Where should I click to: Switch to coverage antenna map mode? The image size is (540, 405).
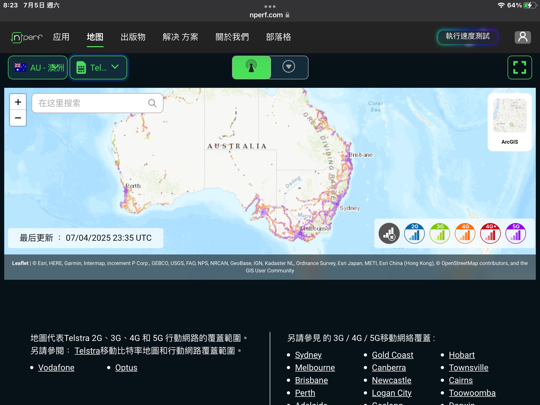[x=251, y=67]
